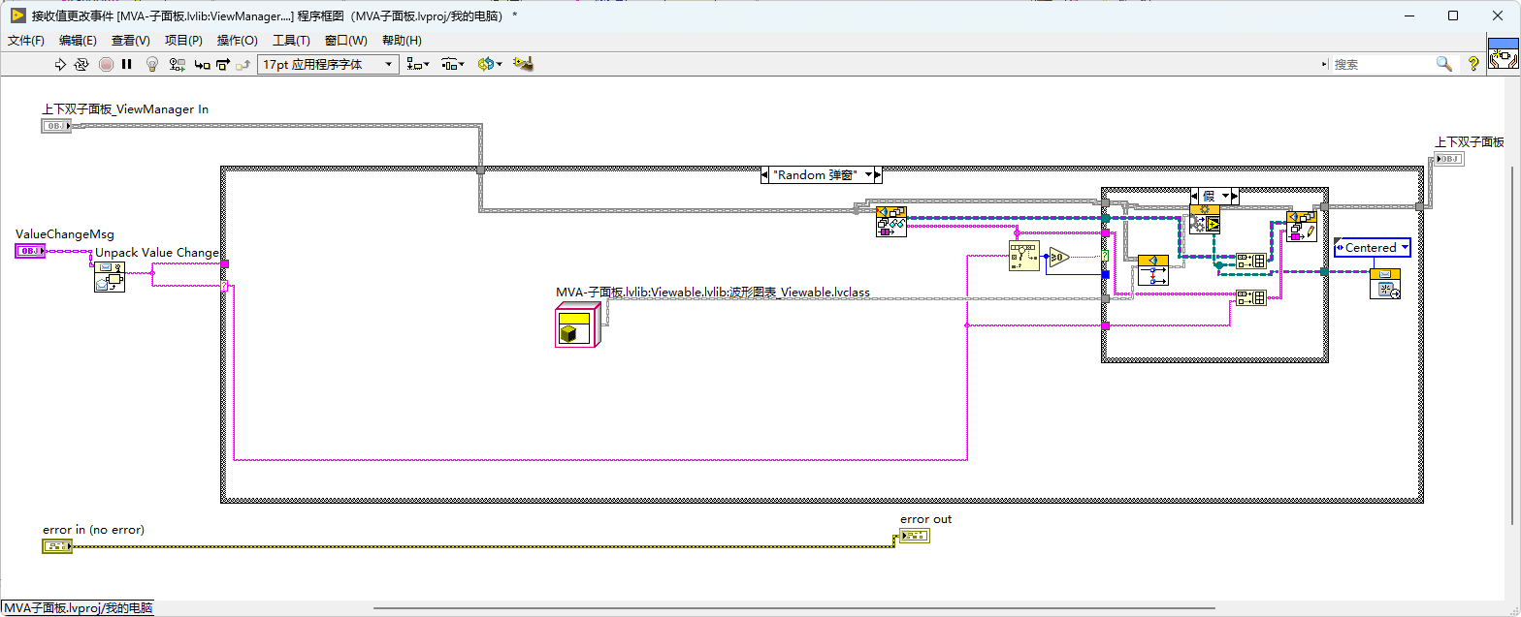Select the 上下双子面板 output terminal
Image resolution: width=1521 pixels, height=617 pixels.
[1449, 159]
